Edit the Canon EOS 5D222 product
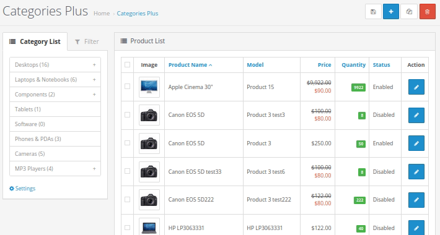The image size is (440, 235). coord(416,200)
